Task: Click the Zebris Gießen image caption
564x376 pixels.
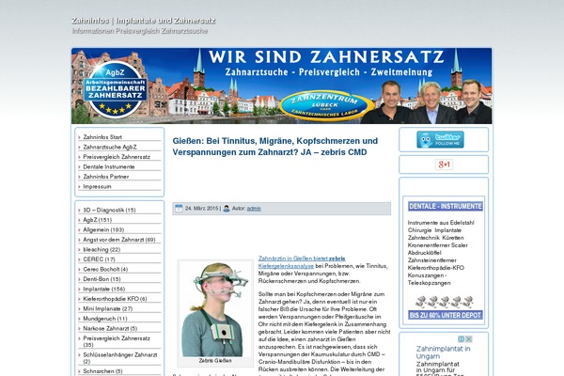Action: [x=215, y=361]
